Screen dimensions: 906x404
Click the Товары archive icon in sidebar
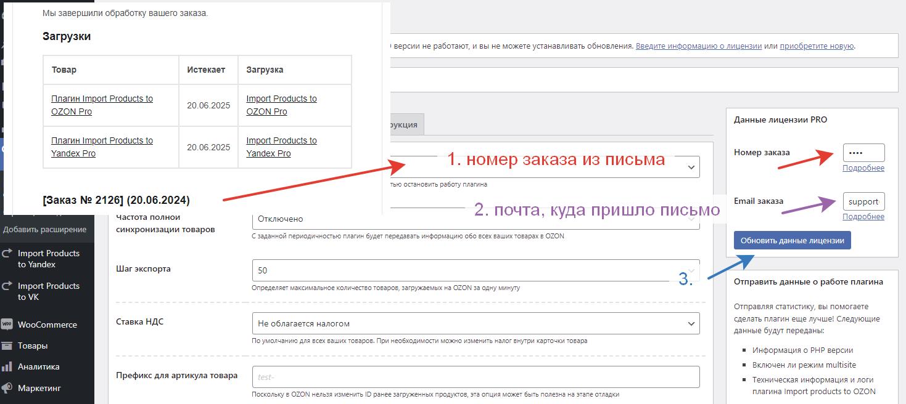[7, 345]
